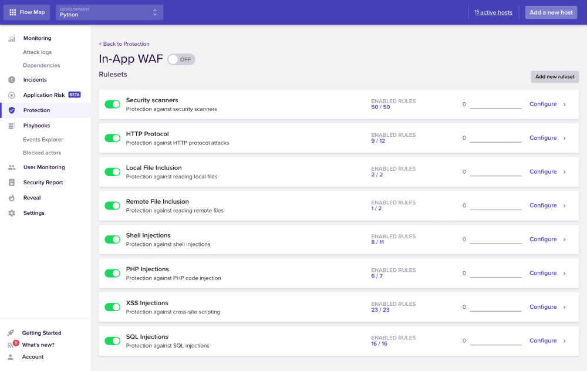
Task: Click the chevron on Remote File Inclusion row
Action: coord(565,206)
